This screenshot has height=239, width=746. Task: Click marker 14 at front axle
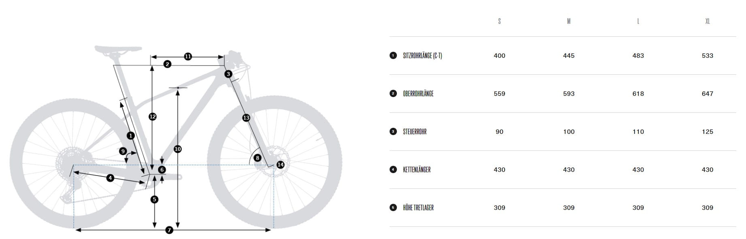(280, 165)
